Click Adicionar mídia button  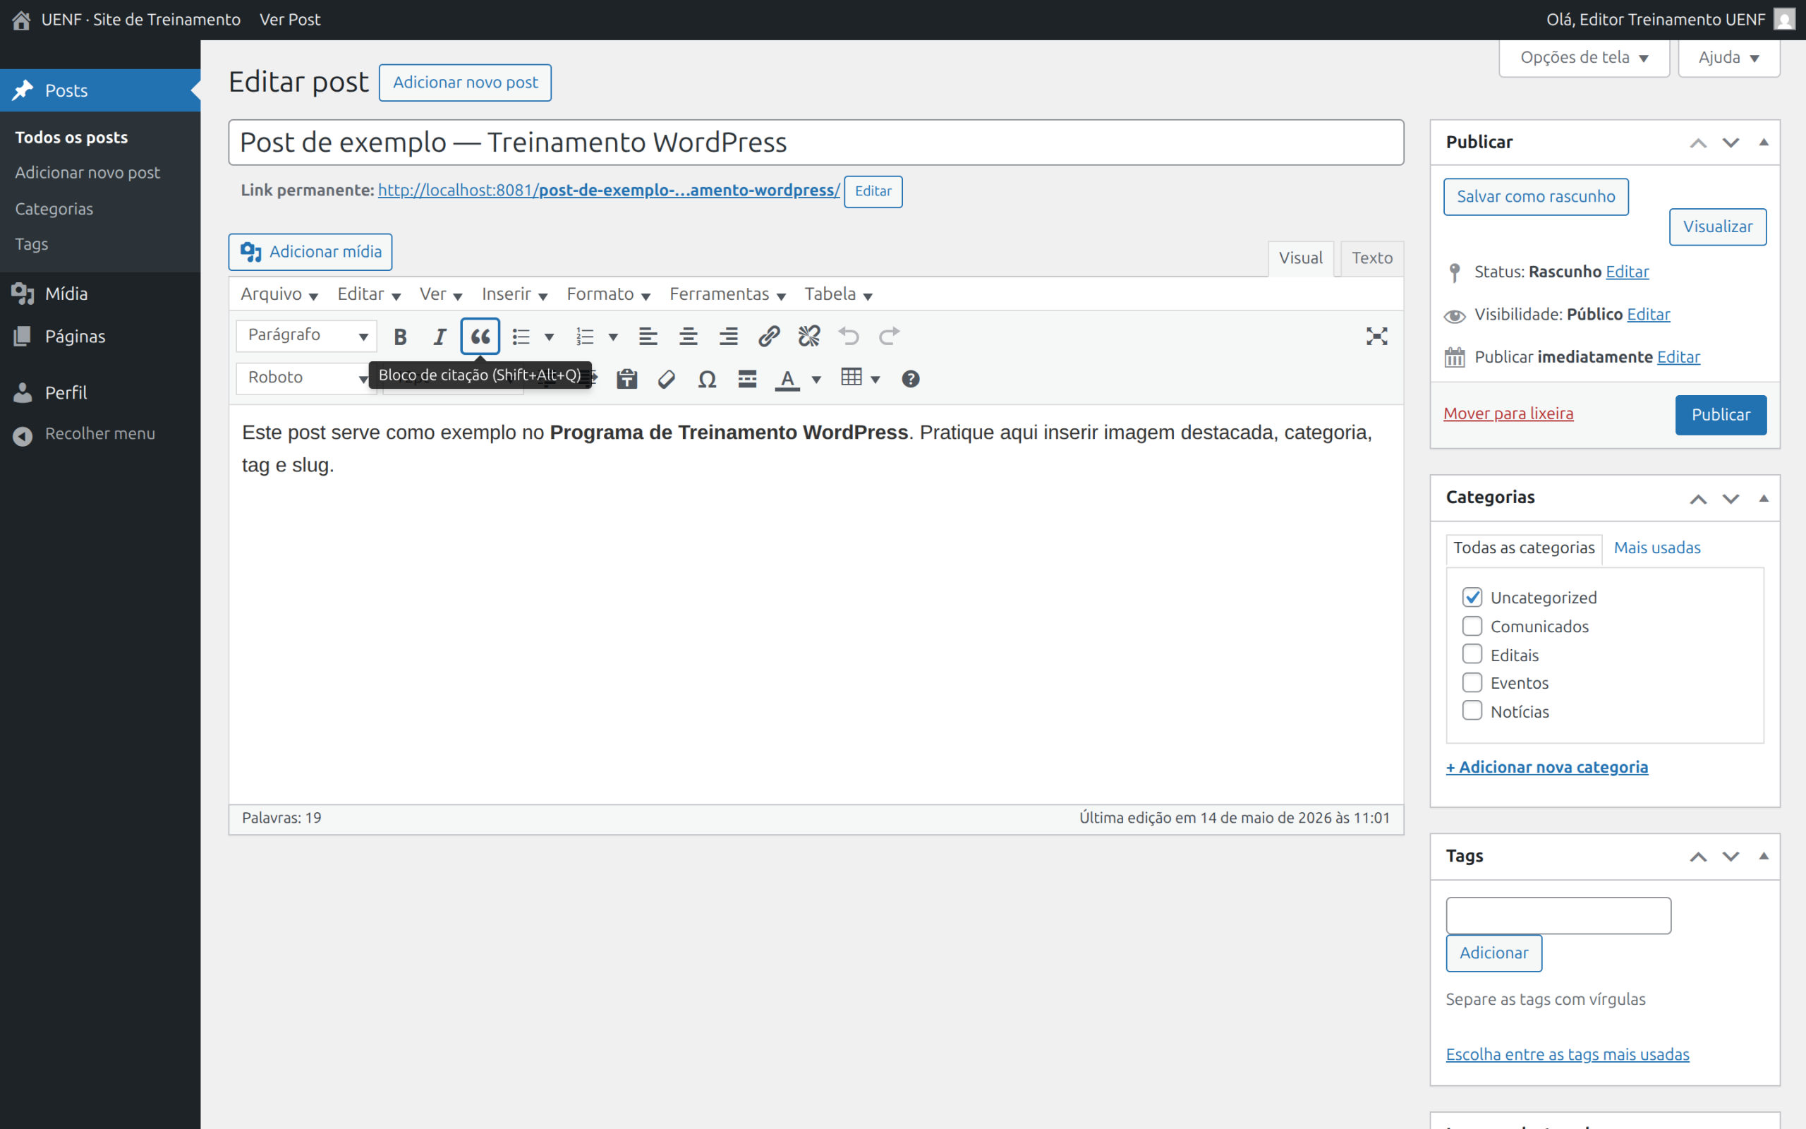click(x=310, y=252)
